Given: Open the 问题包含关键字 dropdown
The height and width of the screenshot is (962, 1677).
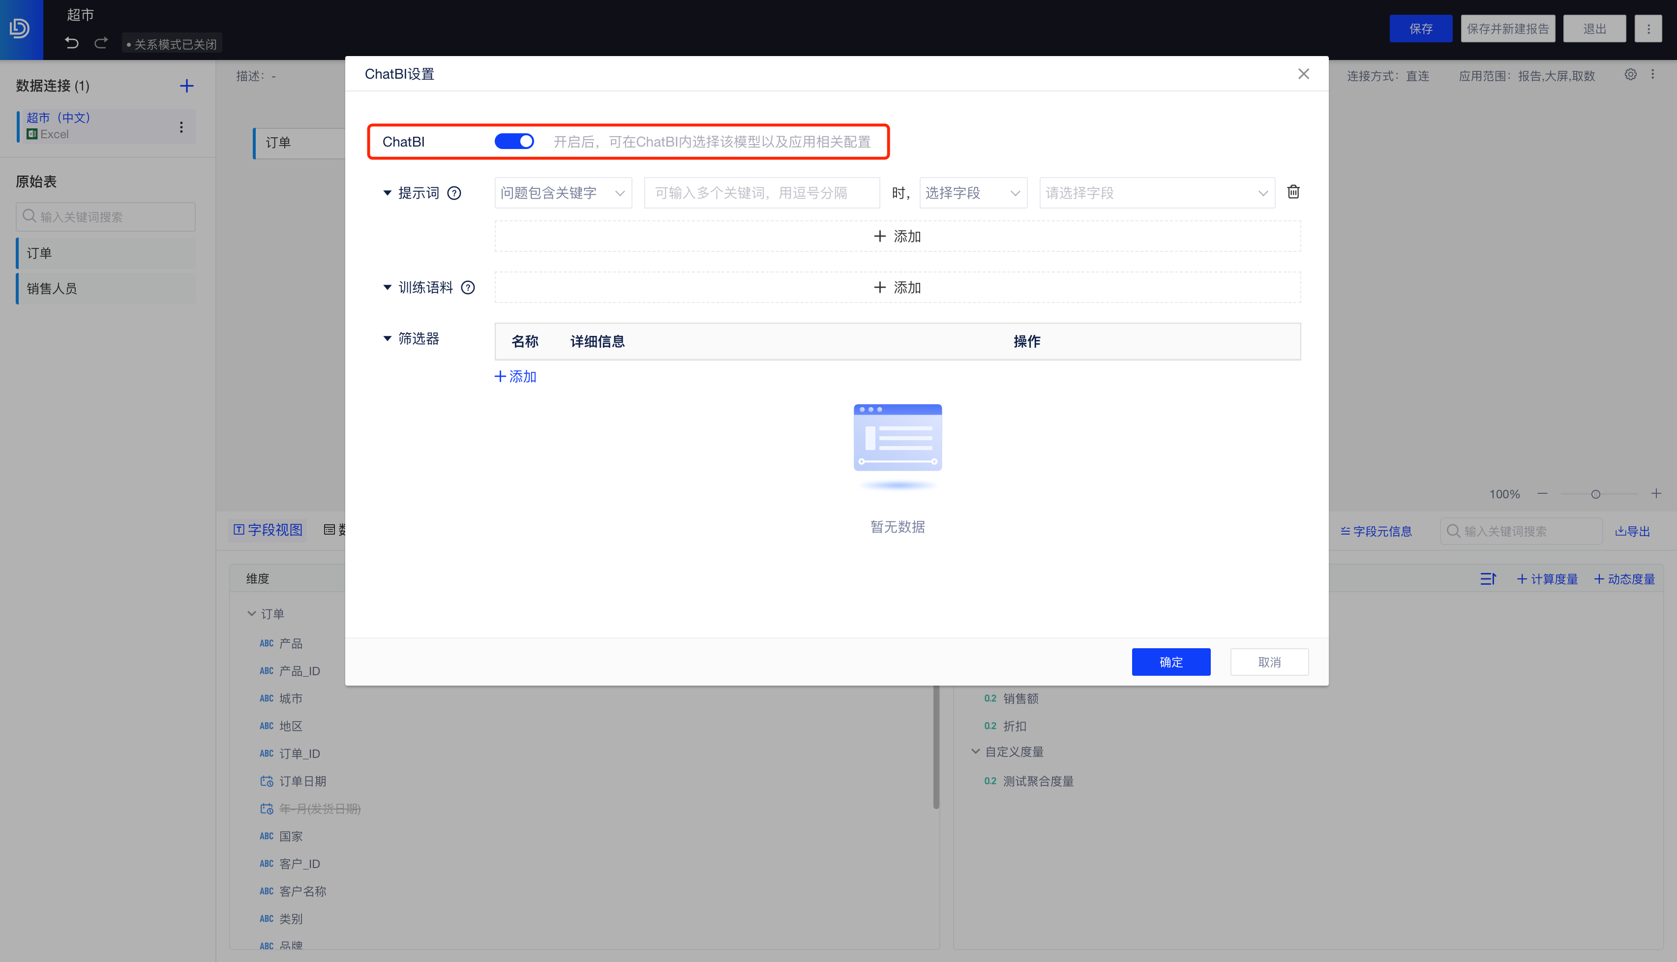Looking at the screenshot, I should [563, 193].
